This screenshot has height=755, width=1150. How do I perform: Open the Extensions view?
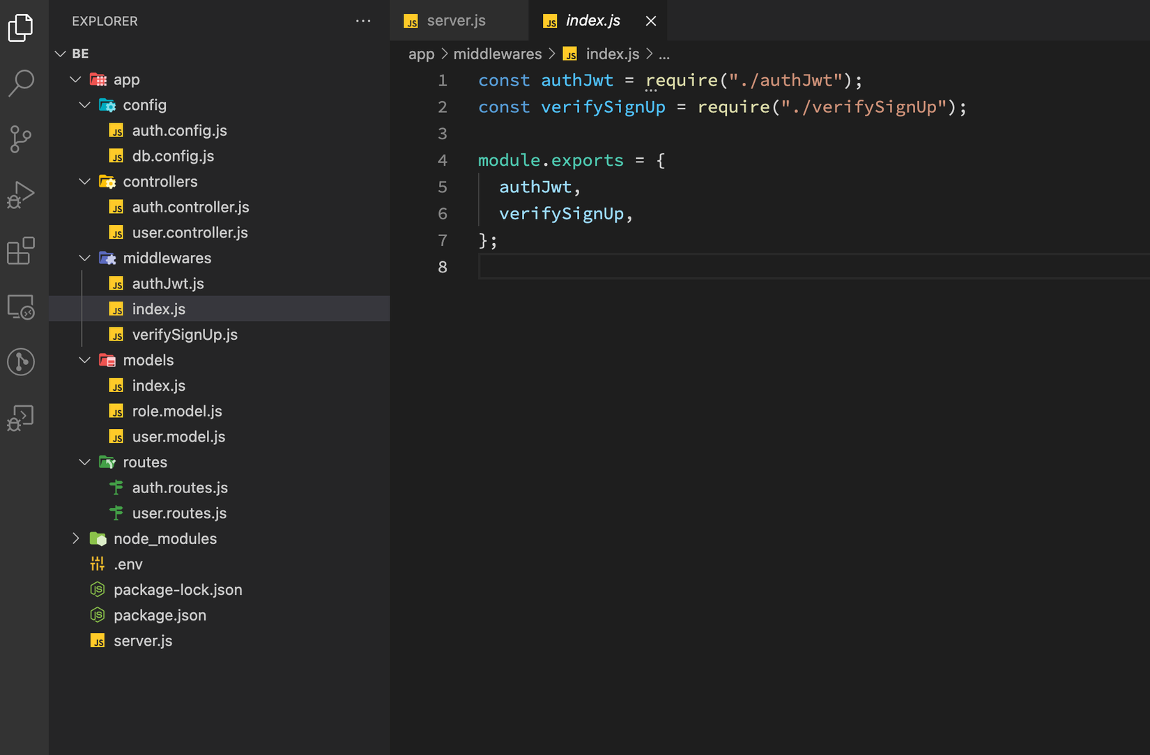point(21,250)
